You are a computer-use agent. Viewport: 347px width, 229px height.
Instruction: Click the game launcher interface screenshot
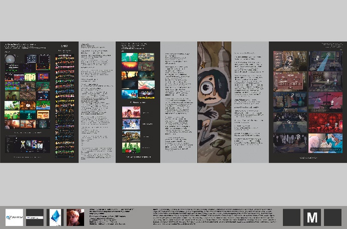coord(28,145)
